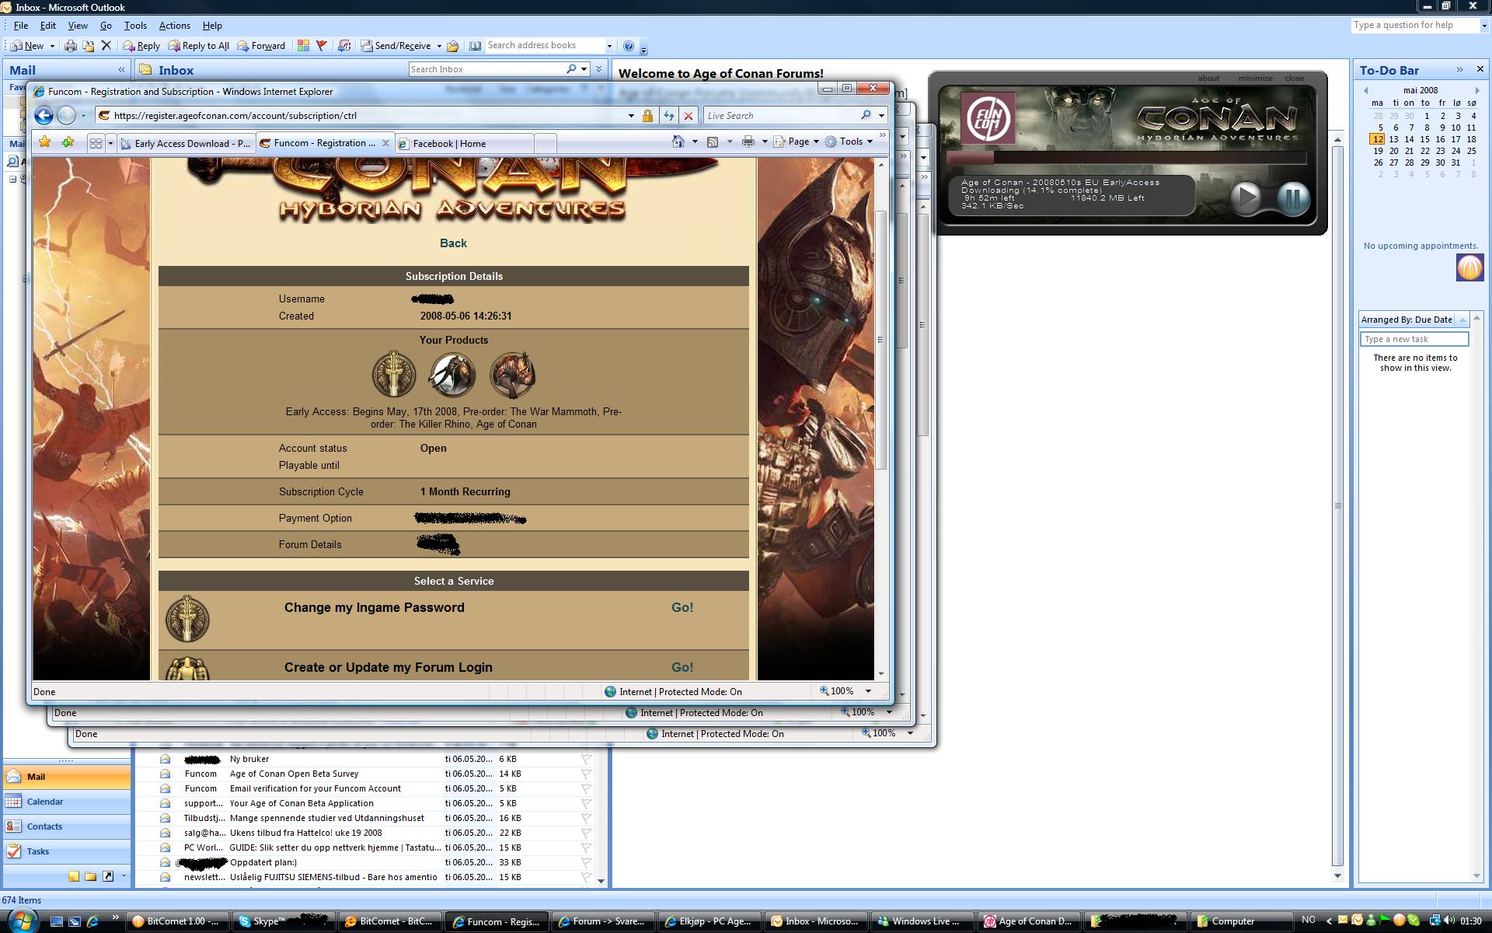Click the Back link on the subscription page

pos(453,243)
